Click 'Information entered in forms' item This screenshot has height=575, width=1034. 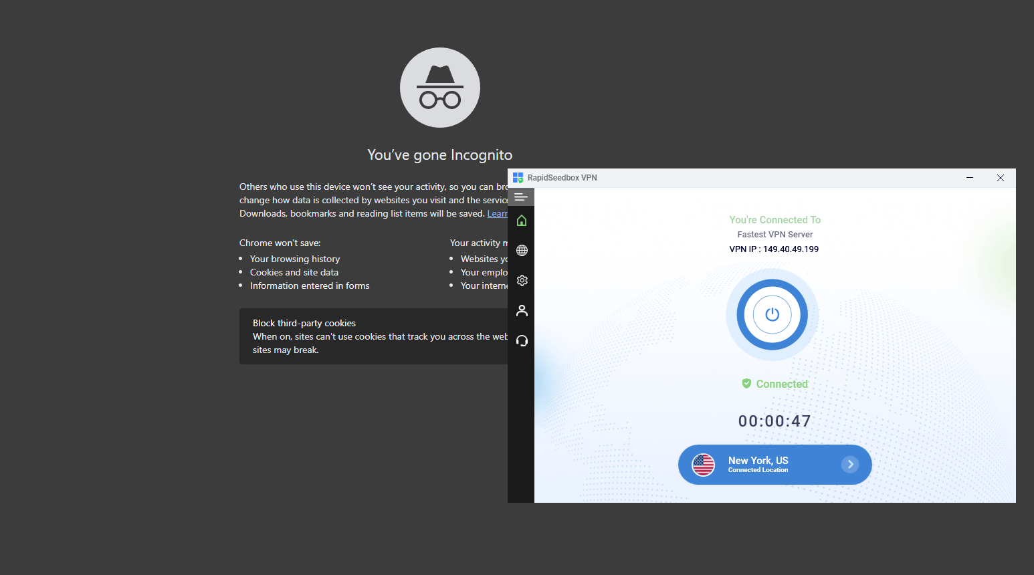[x=310, y=285]
